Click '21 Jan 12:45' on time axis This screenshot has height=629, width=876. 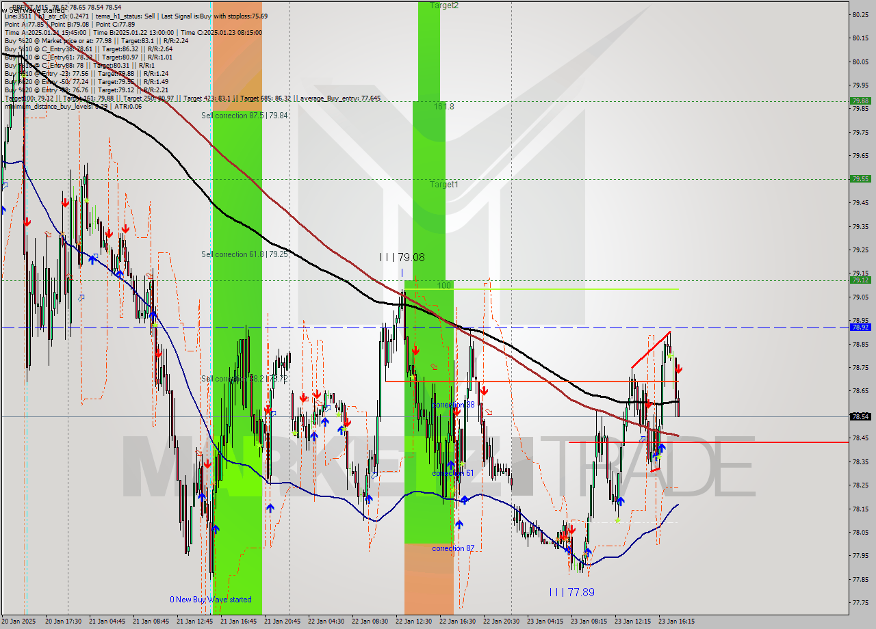tap(194, 621)
